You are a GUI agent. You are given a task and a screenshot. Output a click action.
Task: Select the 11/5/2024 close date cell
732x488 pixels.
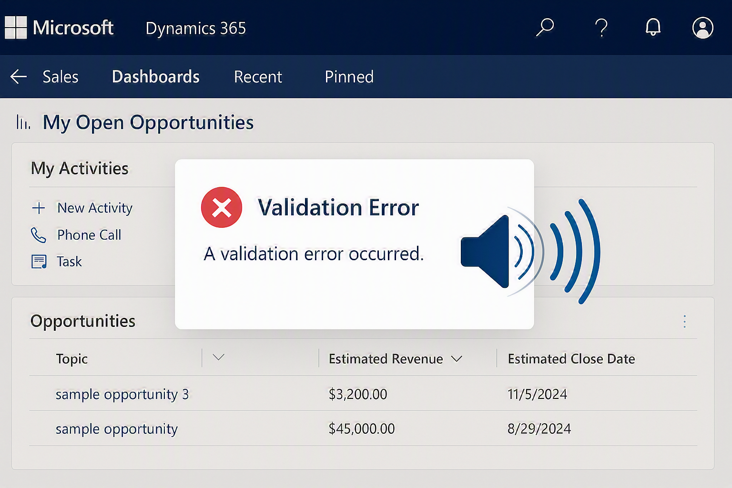point(537,394)
